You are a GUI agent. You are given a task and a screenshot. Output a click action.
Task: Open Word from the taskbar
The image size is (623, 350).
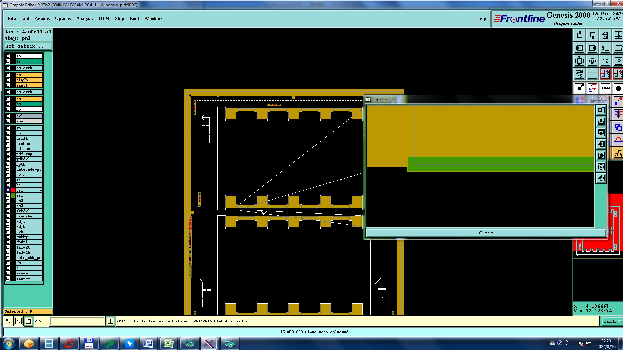(149, 344)
